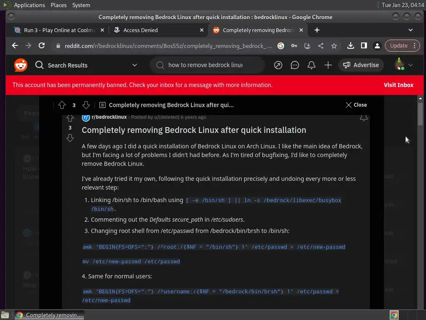
Task: Install app icon in address bar
Action: point(307,46)
